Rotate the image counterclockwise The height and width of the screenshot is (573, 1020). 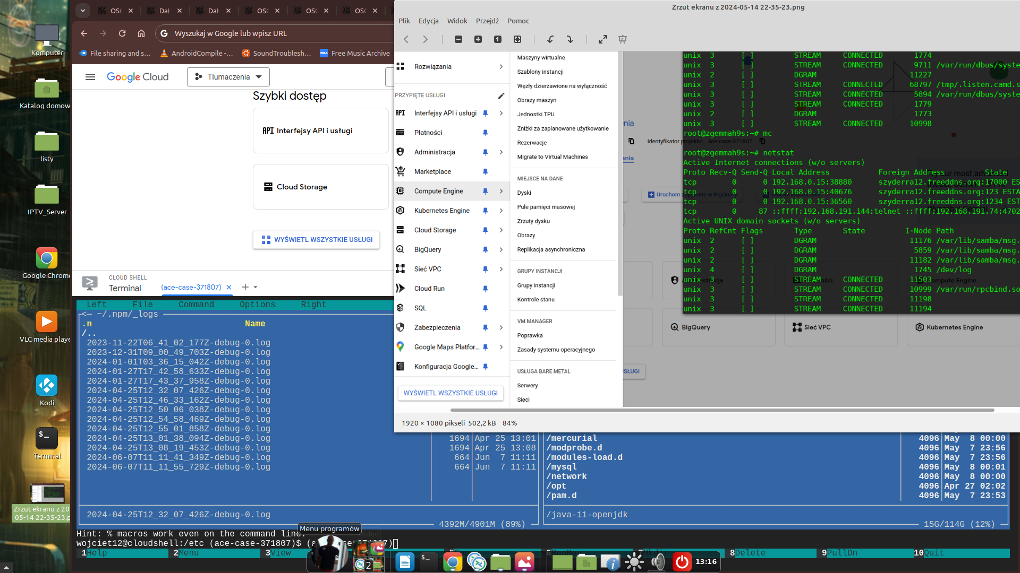[x=550, y=39]
